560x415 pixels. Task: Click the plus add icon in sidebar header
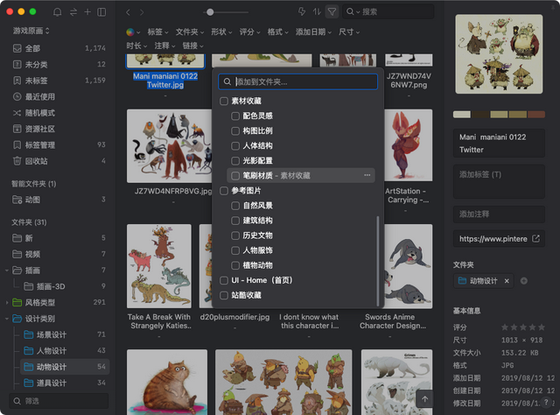(87, 11)
